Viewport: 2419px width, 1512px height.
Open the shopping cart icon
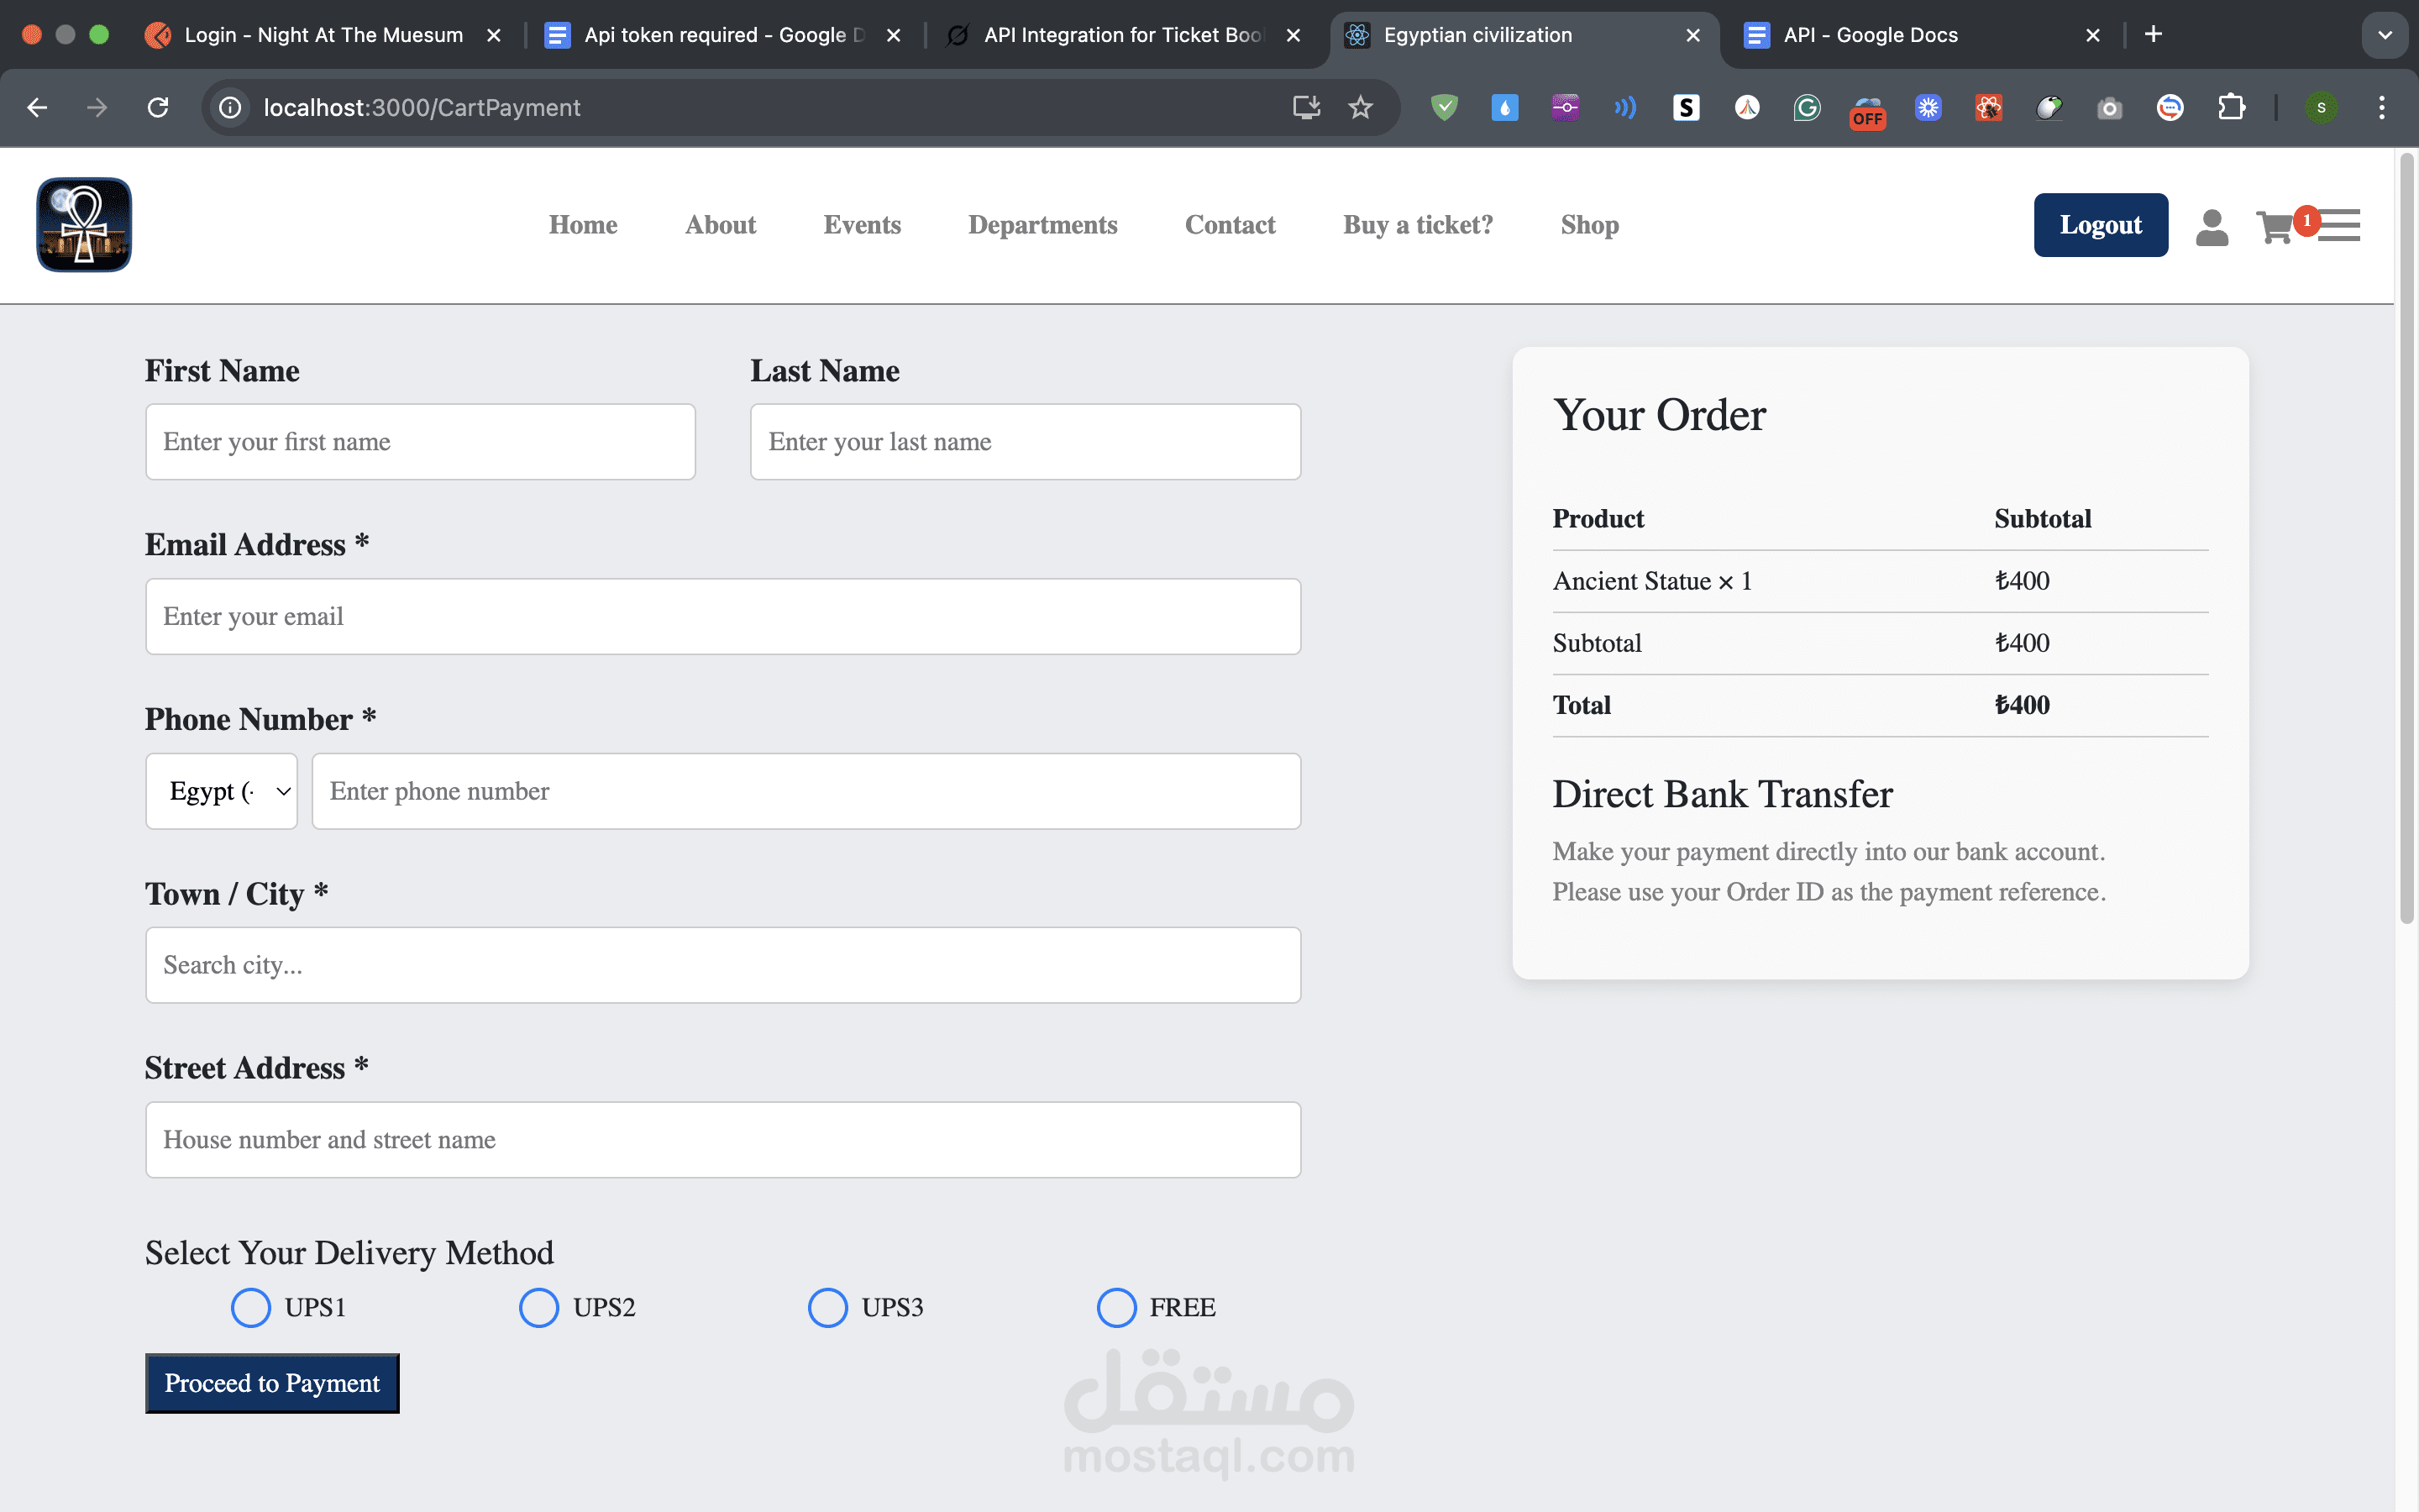click(2274, 226)
